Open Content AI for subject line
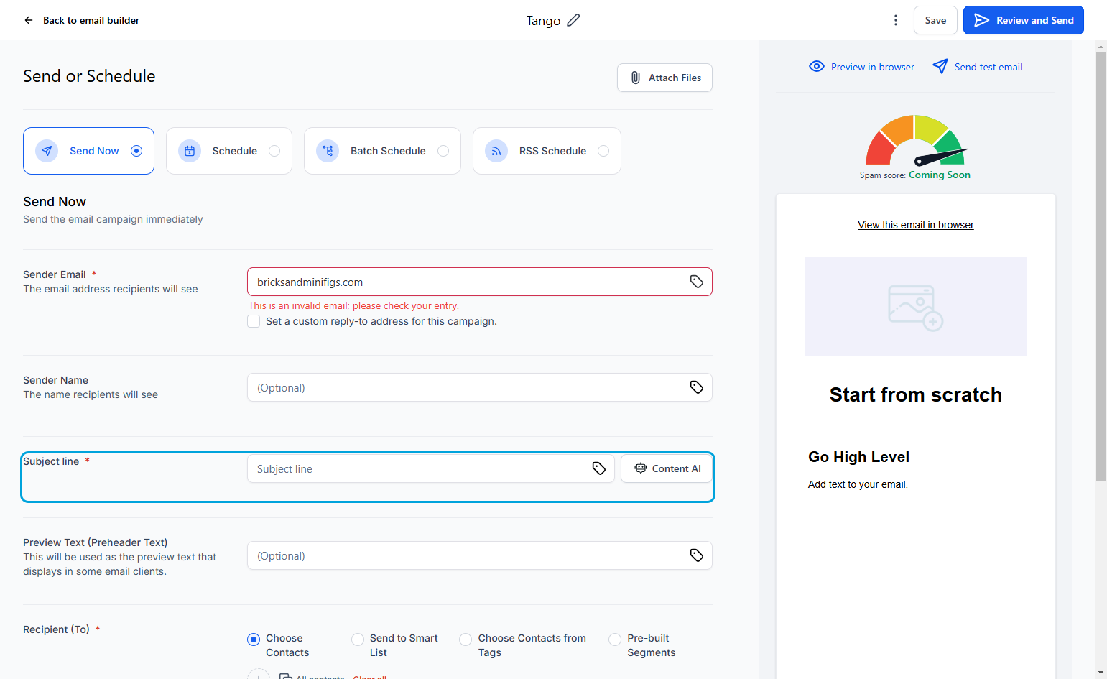 [x=667, y=468]
